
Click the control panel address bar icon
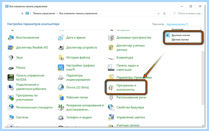pos(27,14)
